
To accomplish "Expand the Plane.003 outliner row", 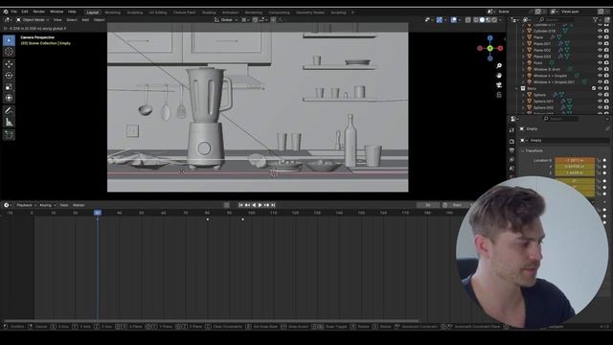I will (524, 57).
